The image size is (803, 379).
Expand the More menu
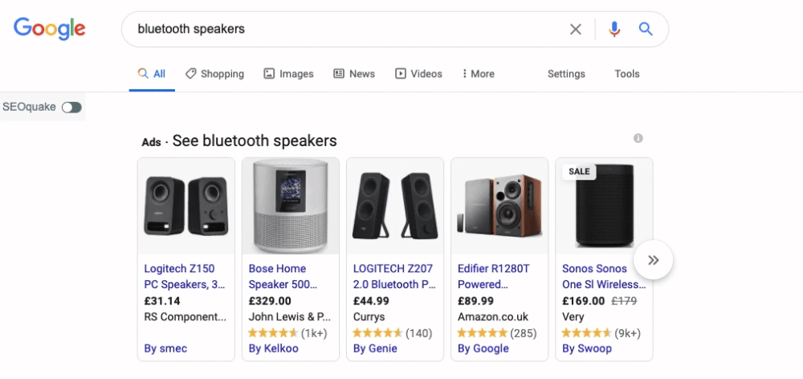[479, 74]
